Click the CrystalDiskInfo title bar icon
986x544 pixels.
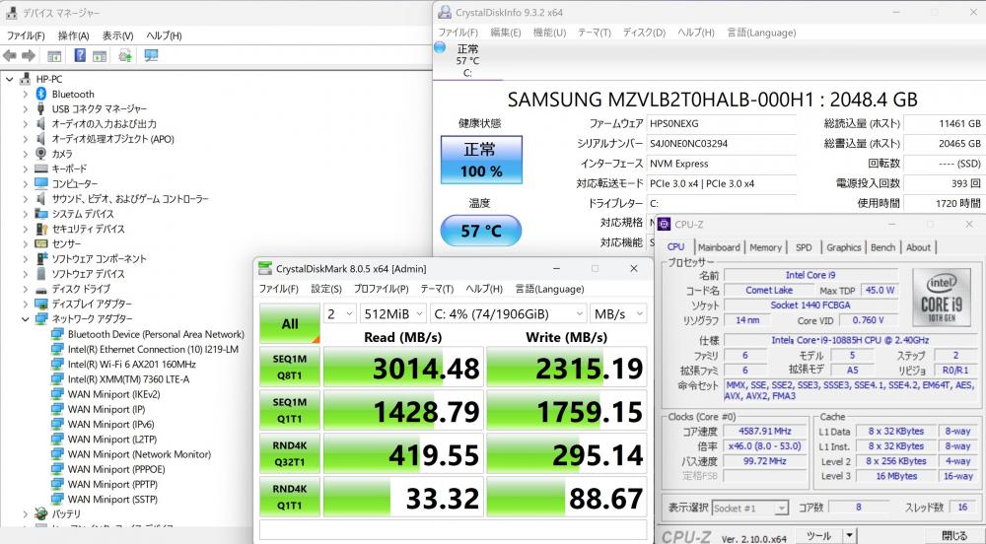point(445,12)
